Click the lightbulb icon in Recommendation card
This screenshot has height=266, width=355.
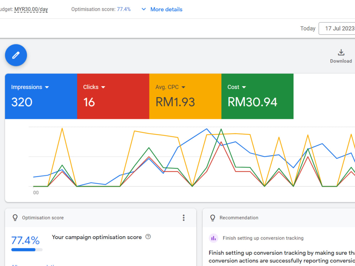[x=213, y=218]
